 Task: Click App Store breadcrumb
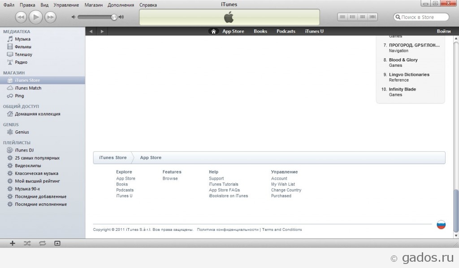coord(151,158)
